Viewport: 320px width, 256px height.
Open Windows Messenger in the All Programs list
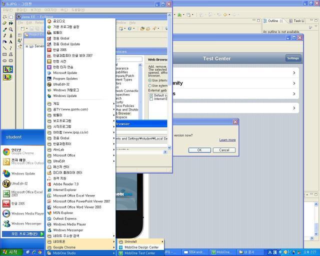pyautogui.click(x=80, y=230)
